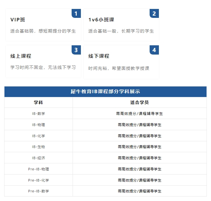The width and height of the screenshot is (211, 201).
Task: Select the IB-物理 table cell
Action: point(38,125)
